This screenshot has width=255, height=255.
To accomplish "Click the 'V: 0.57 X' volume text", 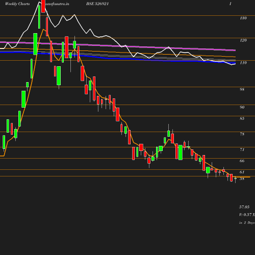I will coord(247,215).
